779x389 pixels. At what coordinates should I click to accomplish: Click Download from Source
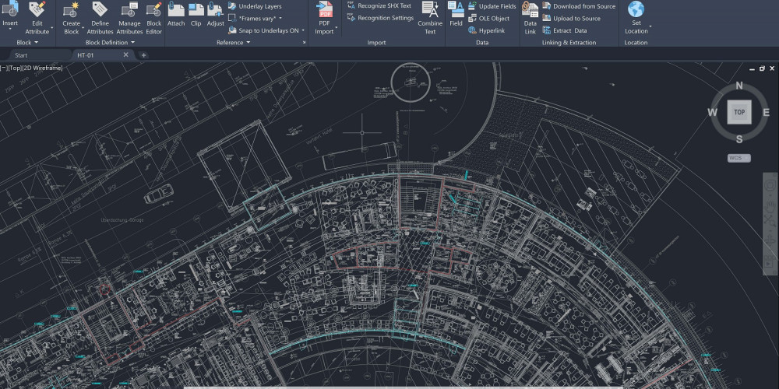[579, 6]
